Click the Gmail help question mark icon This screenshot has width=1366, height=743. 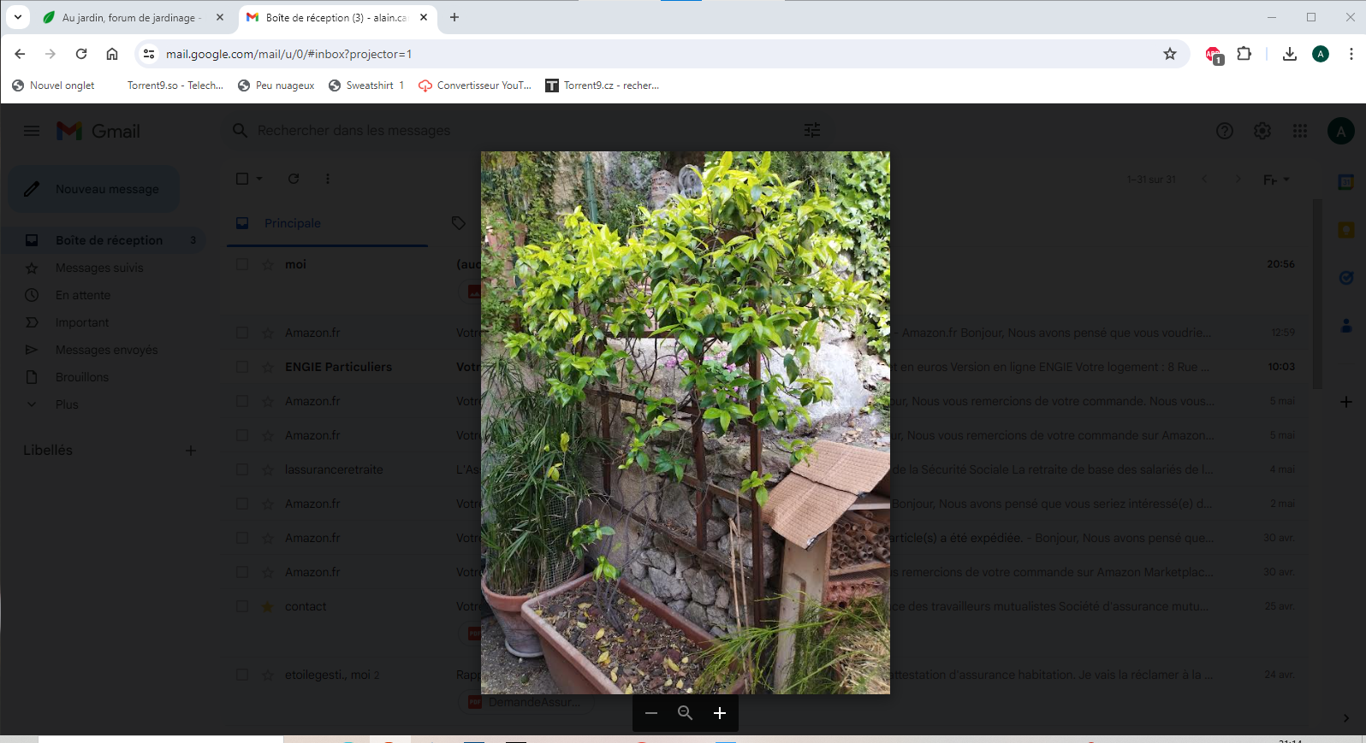[1224, 131]
